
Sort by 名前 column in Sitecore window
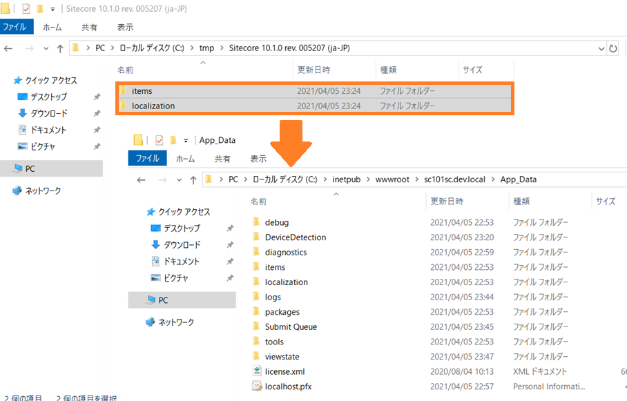(125, 70)
